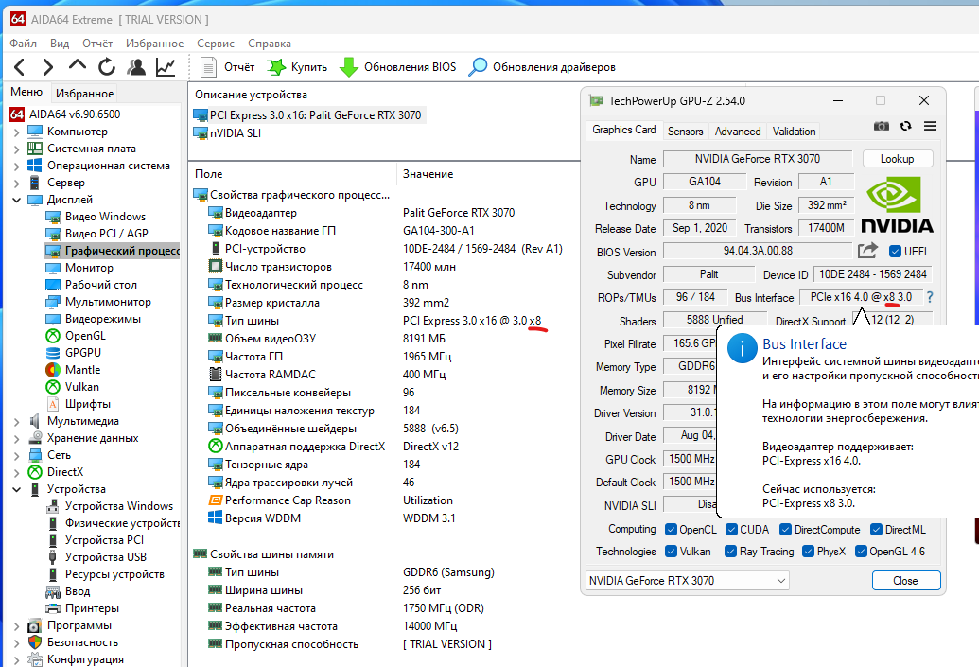Expand the Компьютер tree node
This screenshot has width=979, height=667.
(x=17, y=132)
